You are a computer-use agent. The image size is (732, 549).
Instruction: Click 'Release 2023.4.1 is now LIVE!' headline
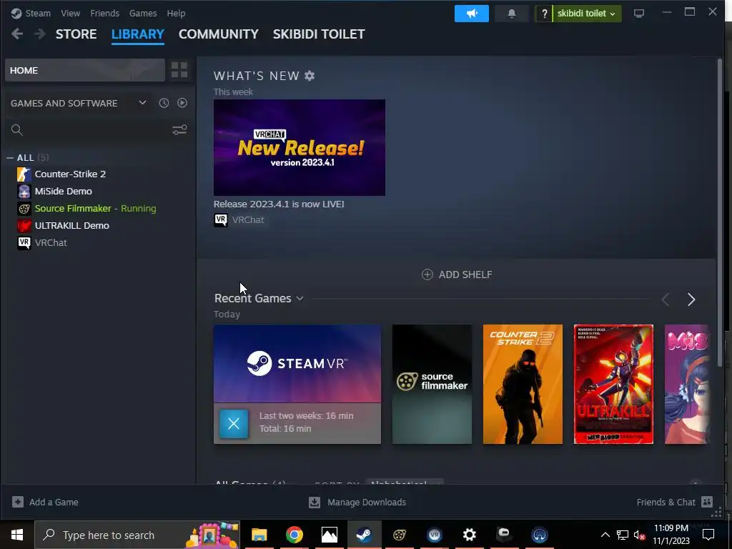coord(279,204)
